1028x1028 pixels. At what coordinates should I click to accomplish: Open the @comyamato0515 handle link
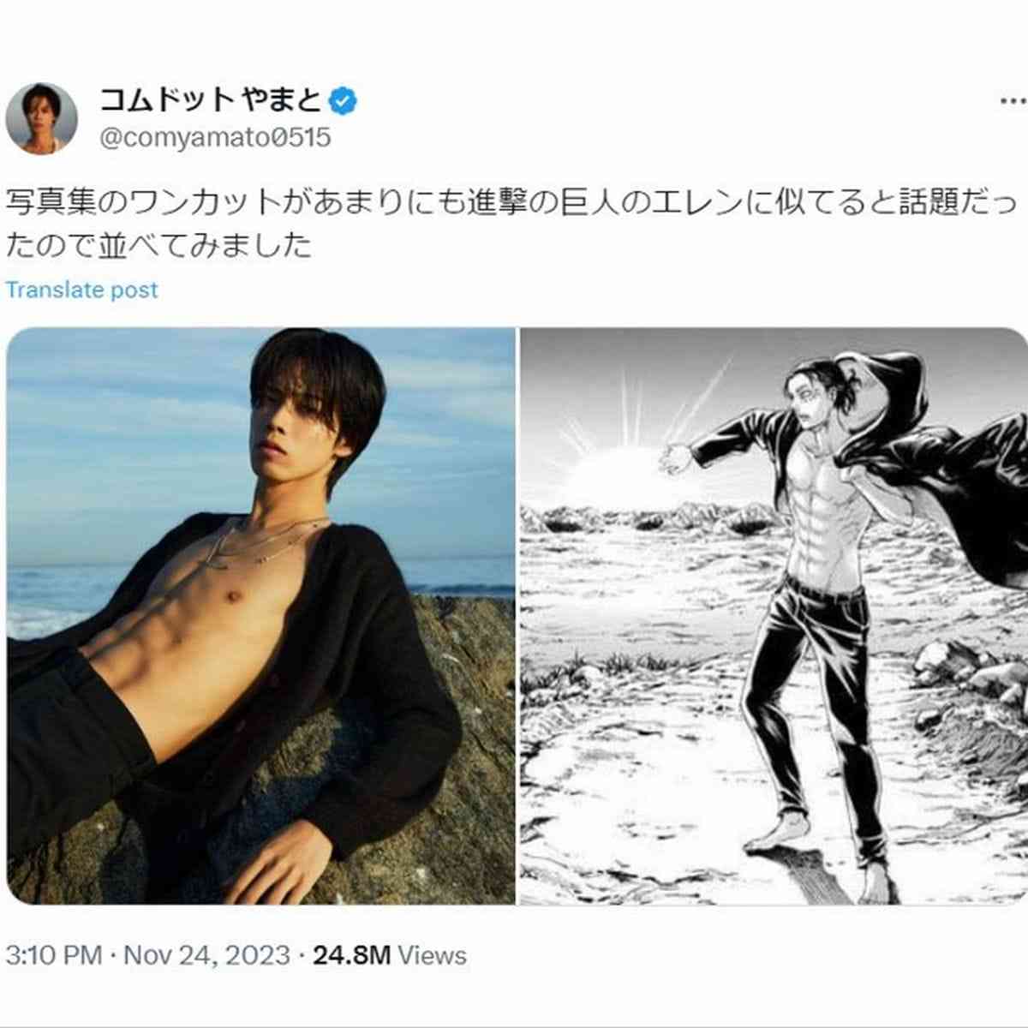(215, 137)
